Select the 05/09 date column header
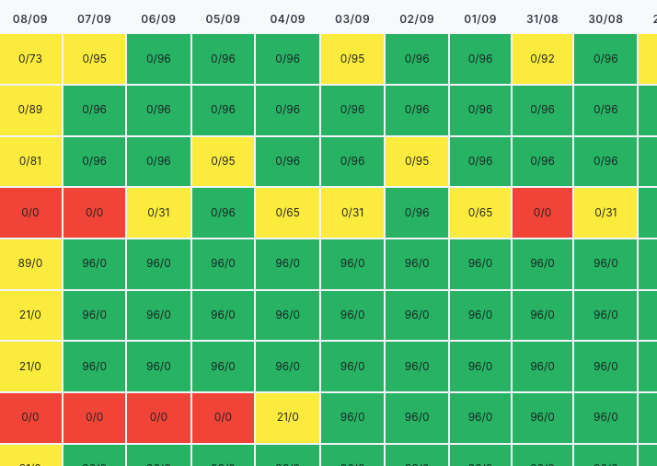This screenshot has height=466, width=657. pyautogui.click(x=223, y=18)
